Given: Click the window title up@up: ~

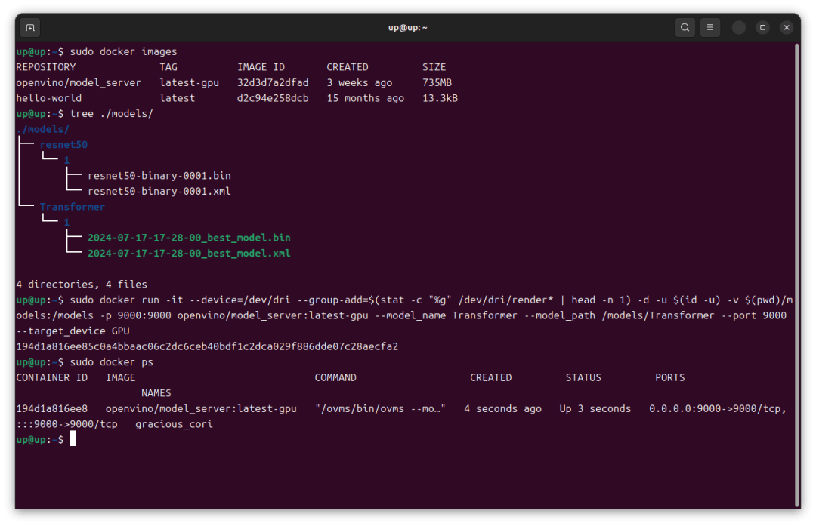Looking at the screenshot, I should 407,28.
